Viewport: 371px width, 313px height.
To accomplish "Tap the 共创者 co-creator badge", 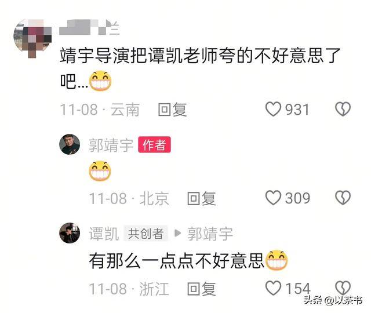I will click(146, 234).
